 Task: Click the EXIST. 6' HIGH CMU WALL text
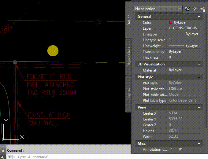(x=49, y=119)
